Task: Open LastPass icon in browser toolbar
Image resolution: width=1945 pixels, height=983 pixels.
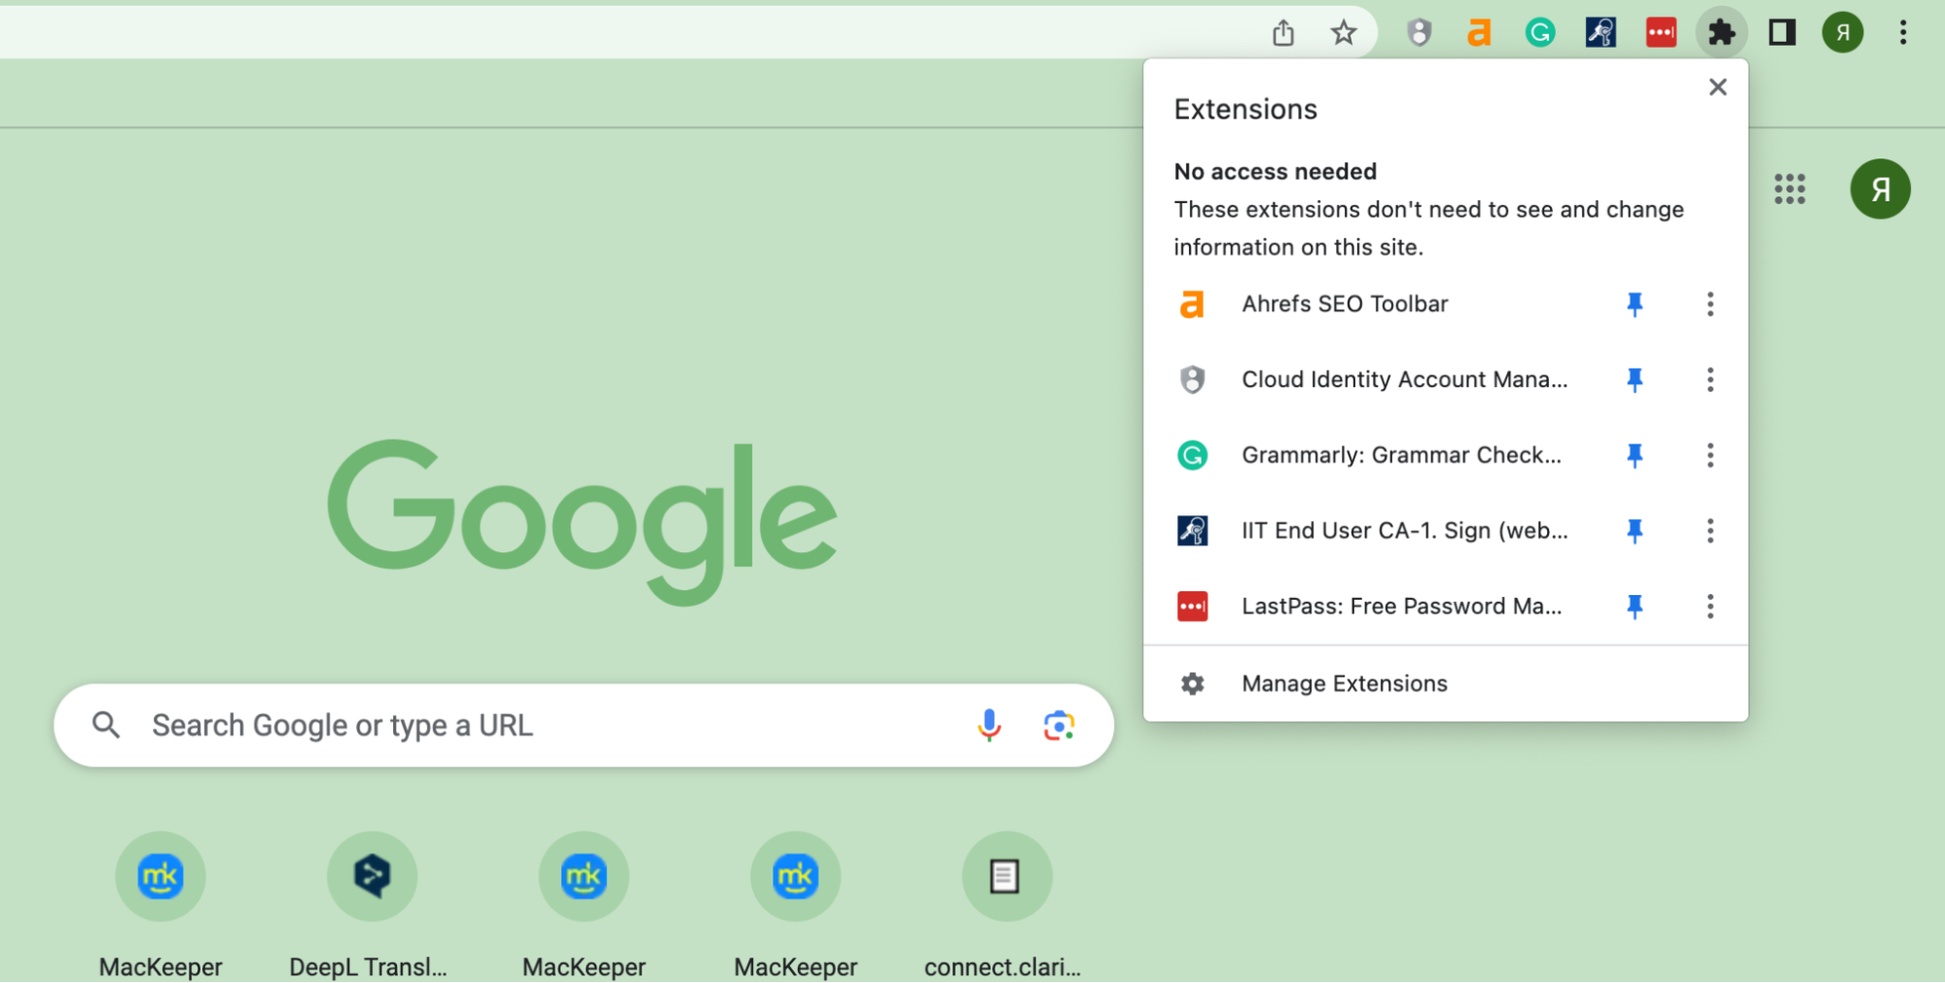Action: pos(1661,33)
